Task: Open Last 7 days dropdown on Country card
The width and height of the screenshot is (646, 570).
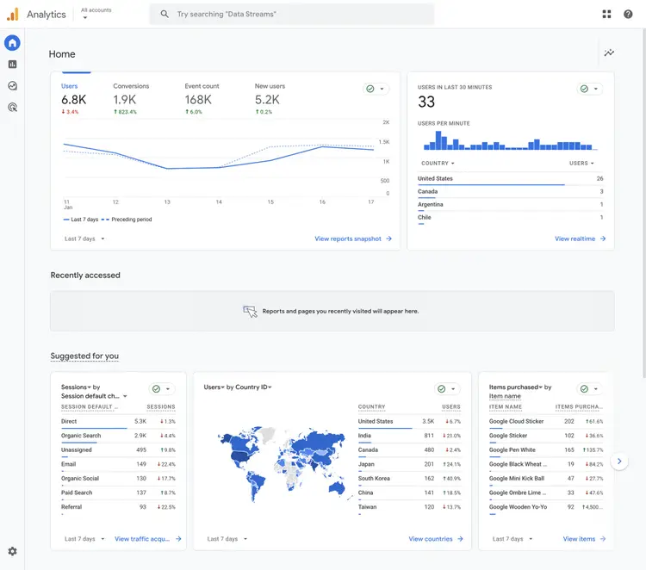Action: coord(227,539)
